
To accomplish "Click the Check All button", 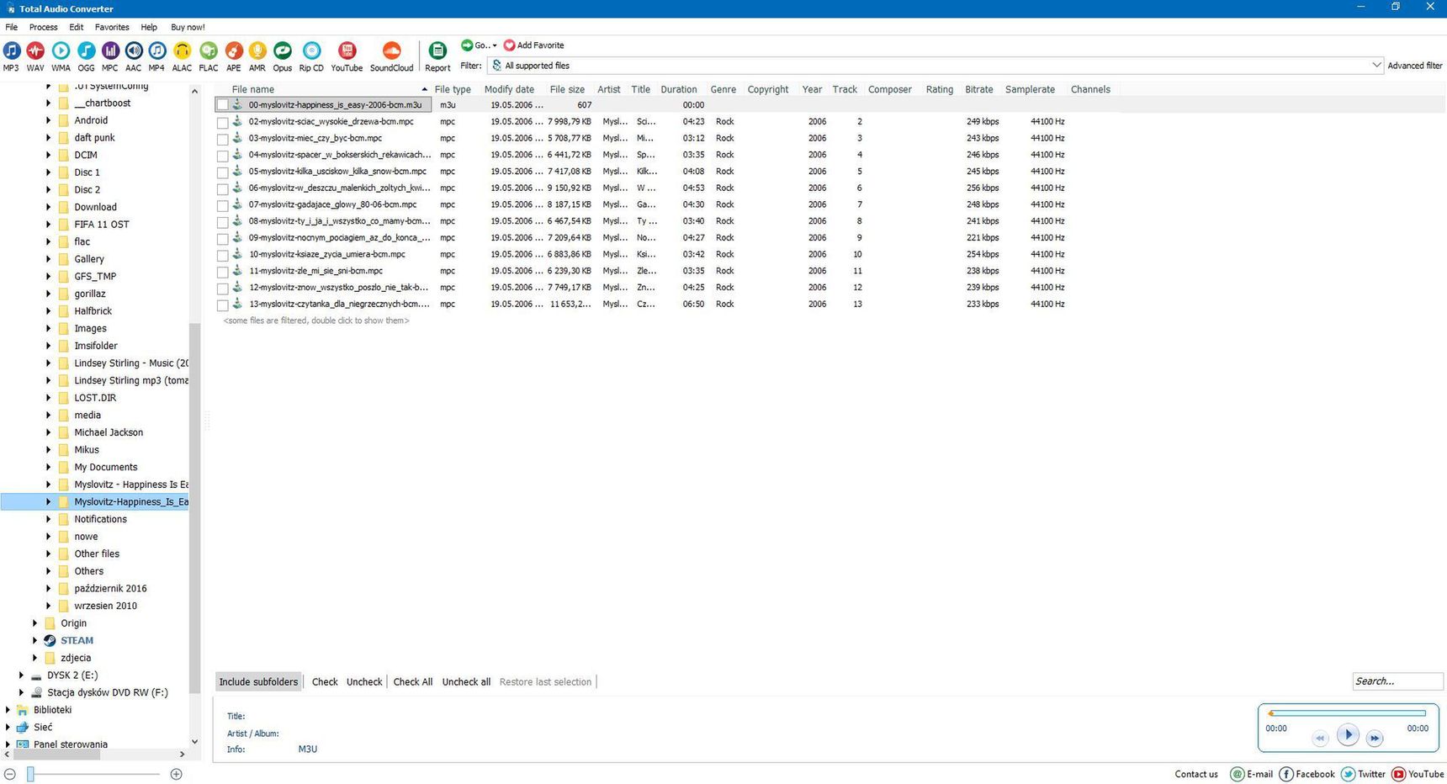I will (x=413, y=682).
